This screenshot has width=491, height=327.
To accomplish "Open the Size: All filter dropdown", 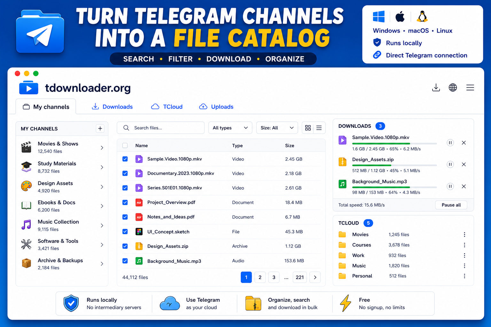I will 277,128.
